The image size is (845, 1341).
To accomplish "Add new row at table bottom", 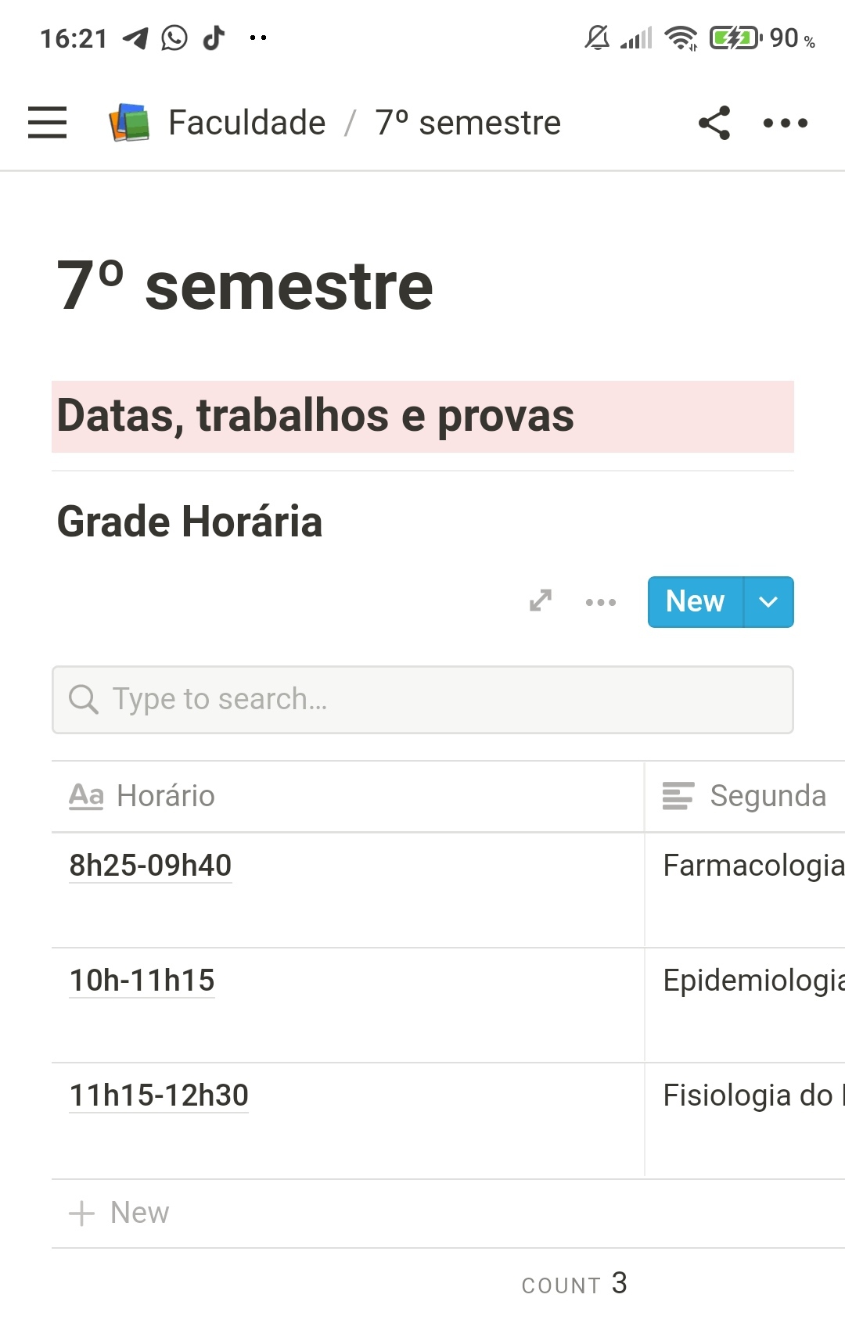I will 120,1213.
